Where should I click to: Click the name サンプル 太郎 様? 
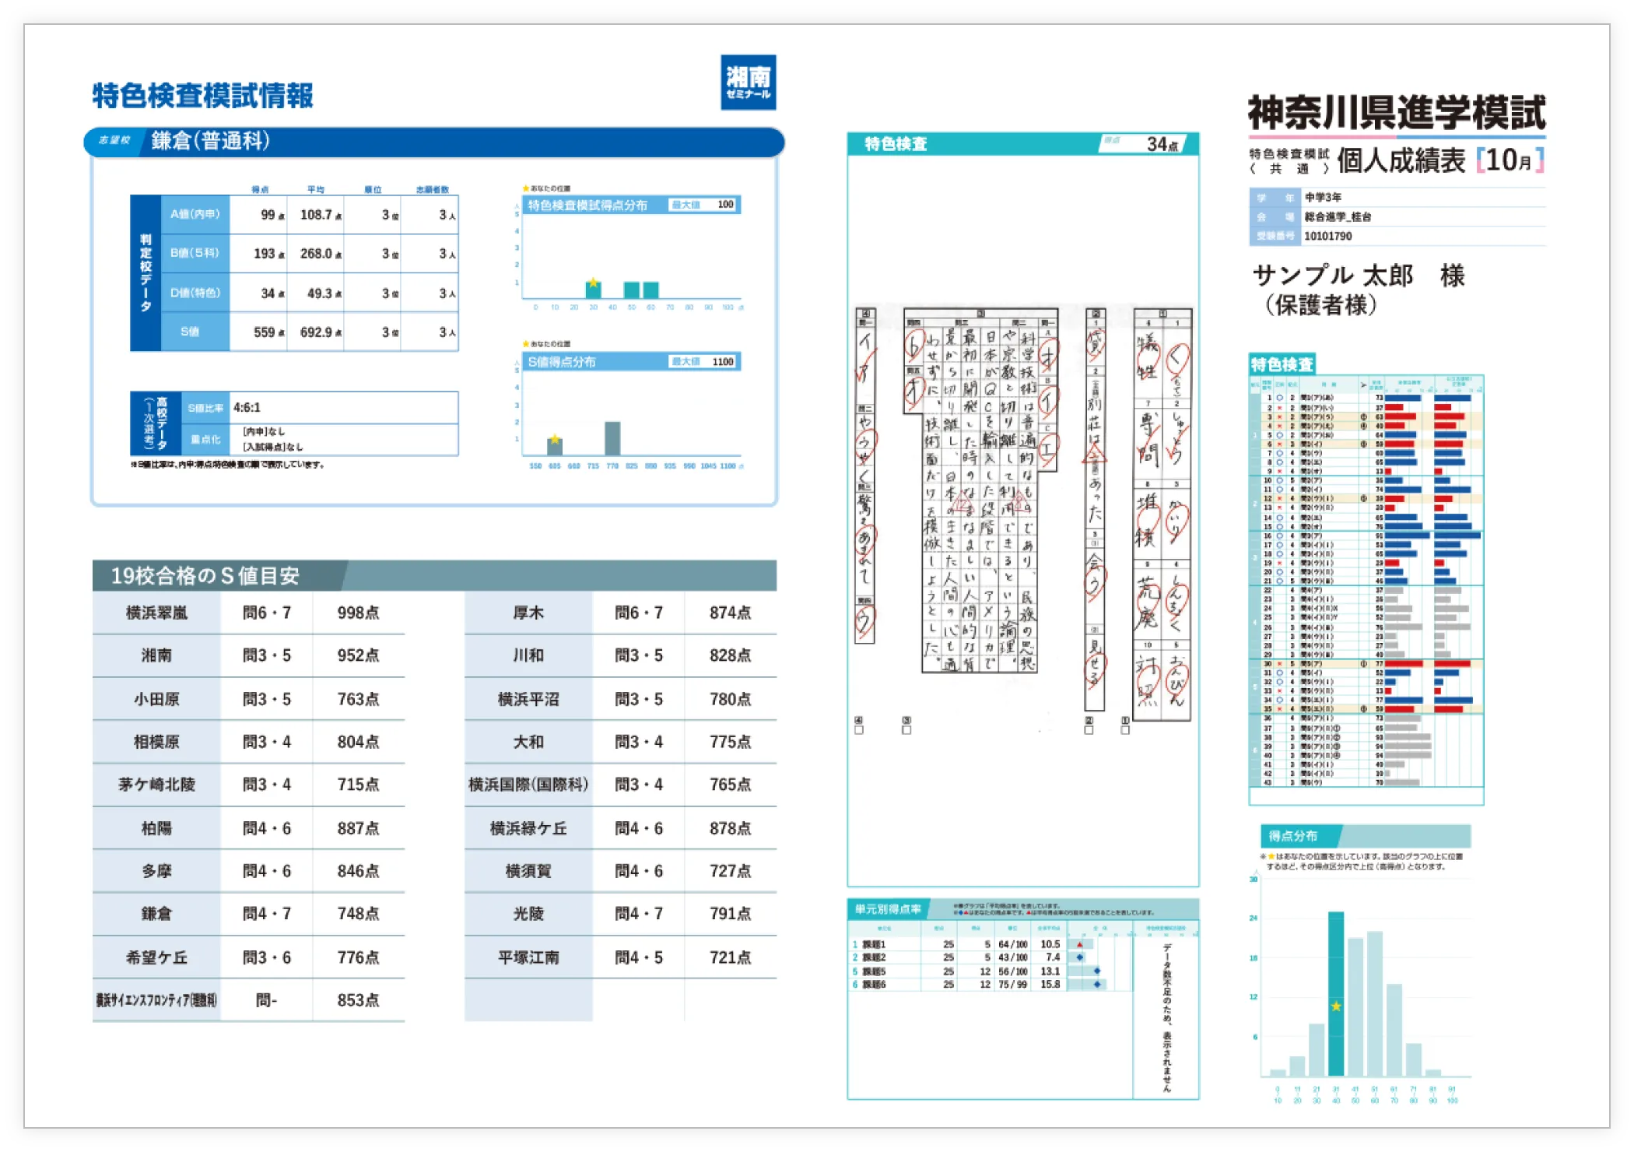[x=1359, y=276]
